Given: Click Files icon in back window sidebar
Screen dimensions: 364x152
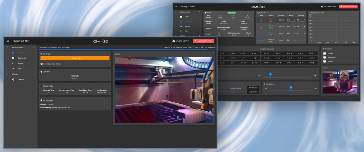Looking at the screenshot, I should pos(181,31).
